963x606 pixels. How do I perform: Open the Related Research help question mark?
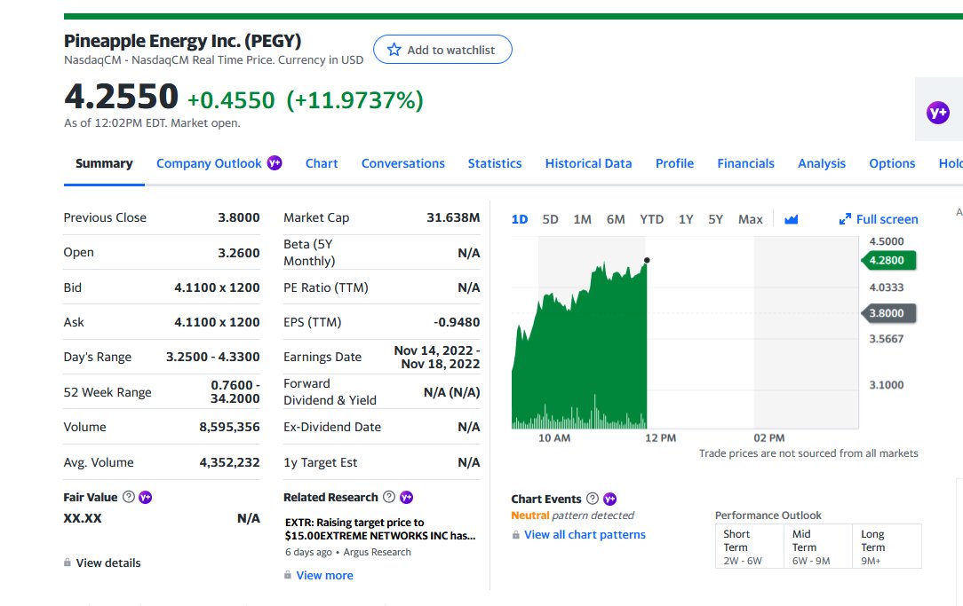[389, 497]
